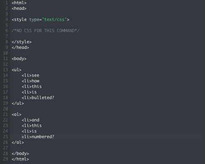Click the list item text "see"
This screenshot has height=164, width=205.
pos(35,75)
